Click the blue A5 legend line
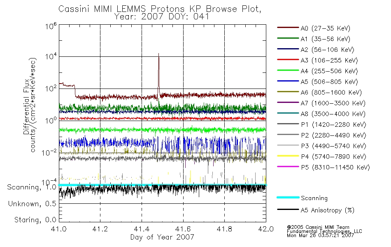391x247 pixels. point(288,81)
